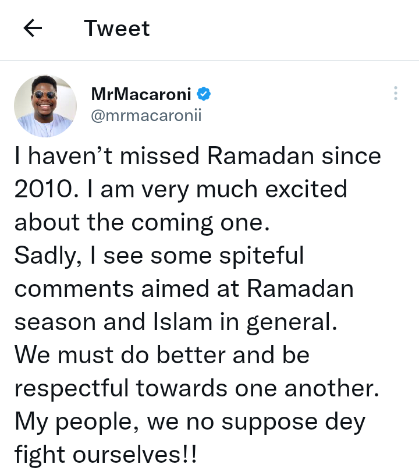
Task: Click the blue verified badge
Action: point(204,93)
